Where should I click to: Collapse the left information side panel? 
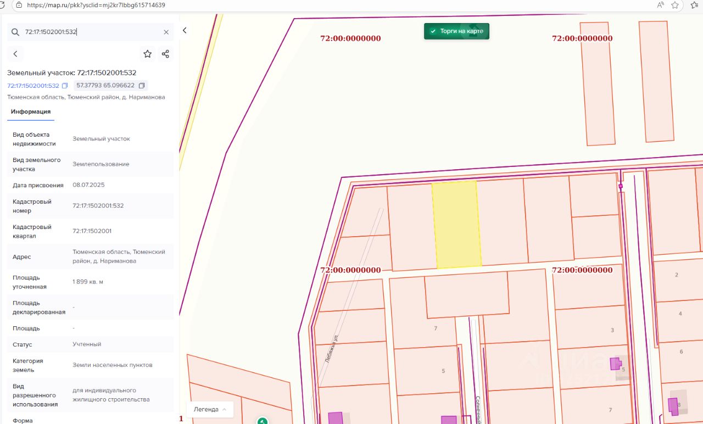click(185, 31)
